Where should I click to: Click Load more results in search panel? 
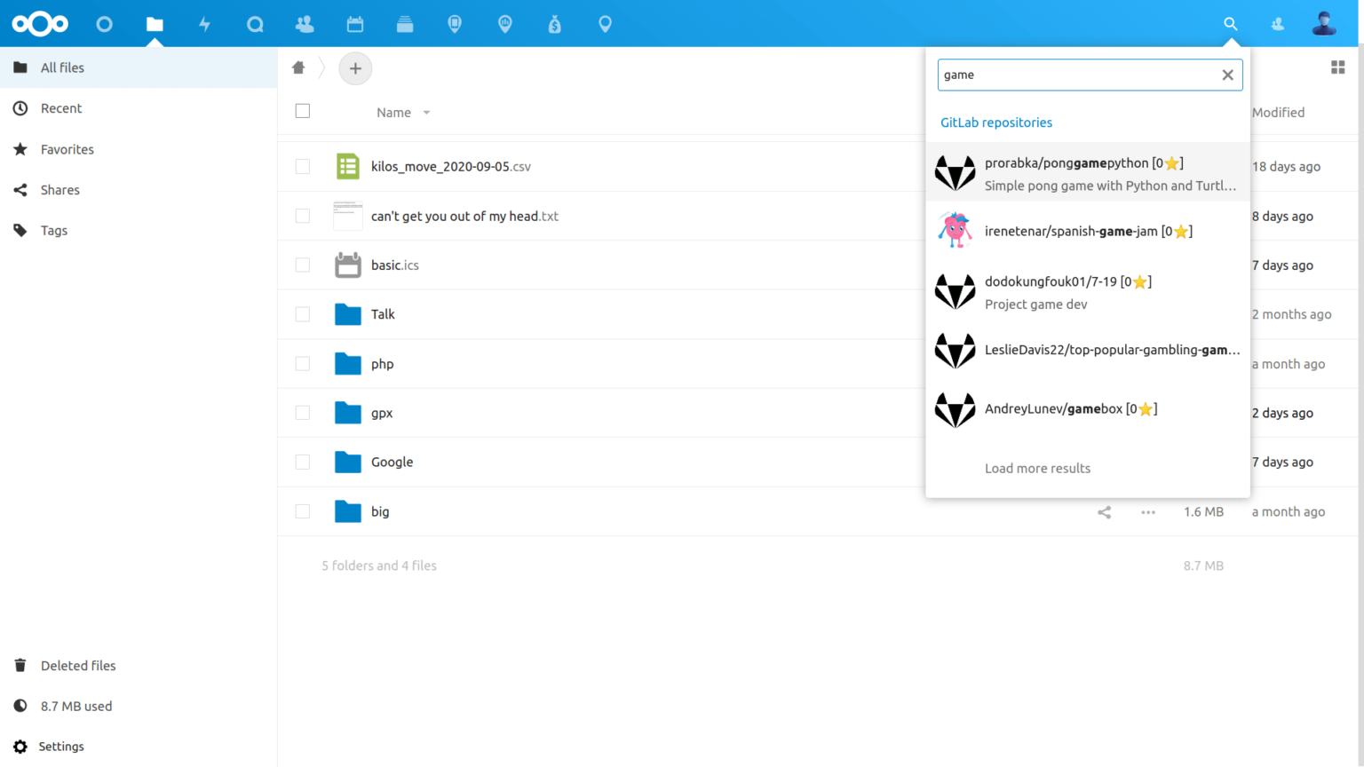pos(1037,468)
